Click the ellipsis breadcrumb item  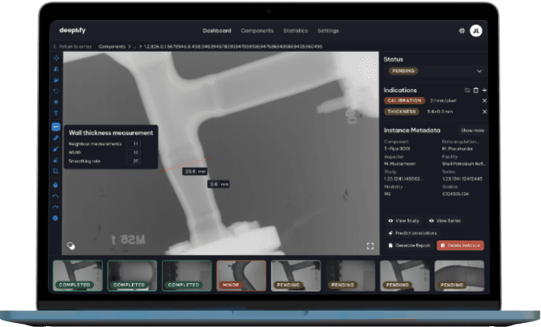tap(134, 47)
